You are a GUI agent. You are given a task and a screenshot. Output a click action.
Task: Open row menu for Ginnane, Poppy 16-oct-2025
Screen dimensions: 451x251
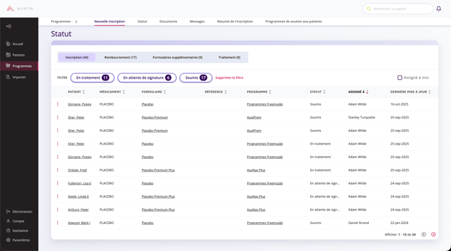coord(57,104)
